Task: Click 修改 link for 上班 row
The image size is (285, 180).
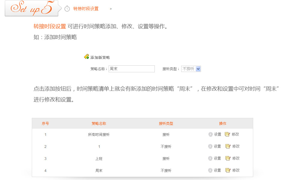Action: [236, 158]
